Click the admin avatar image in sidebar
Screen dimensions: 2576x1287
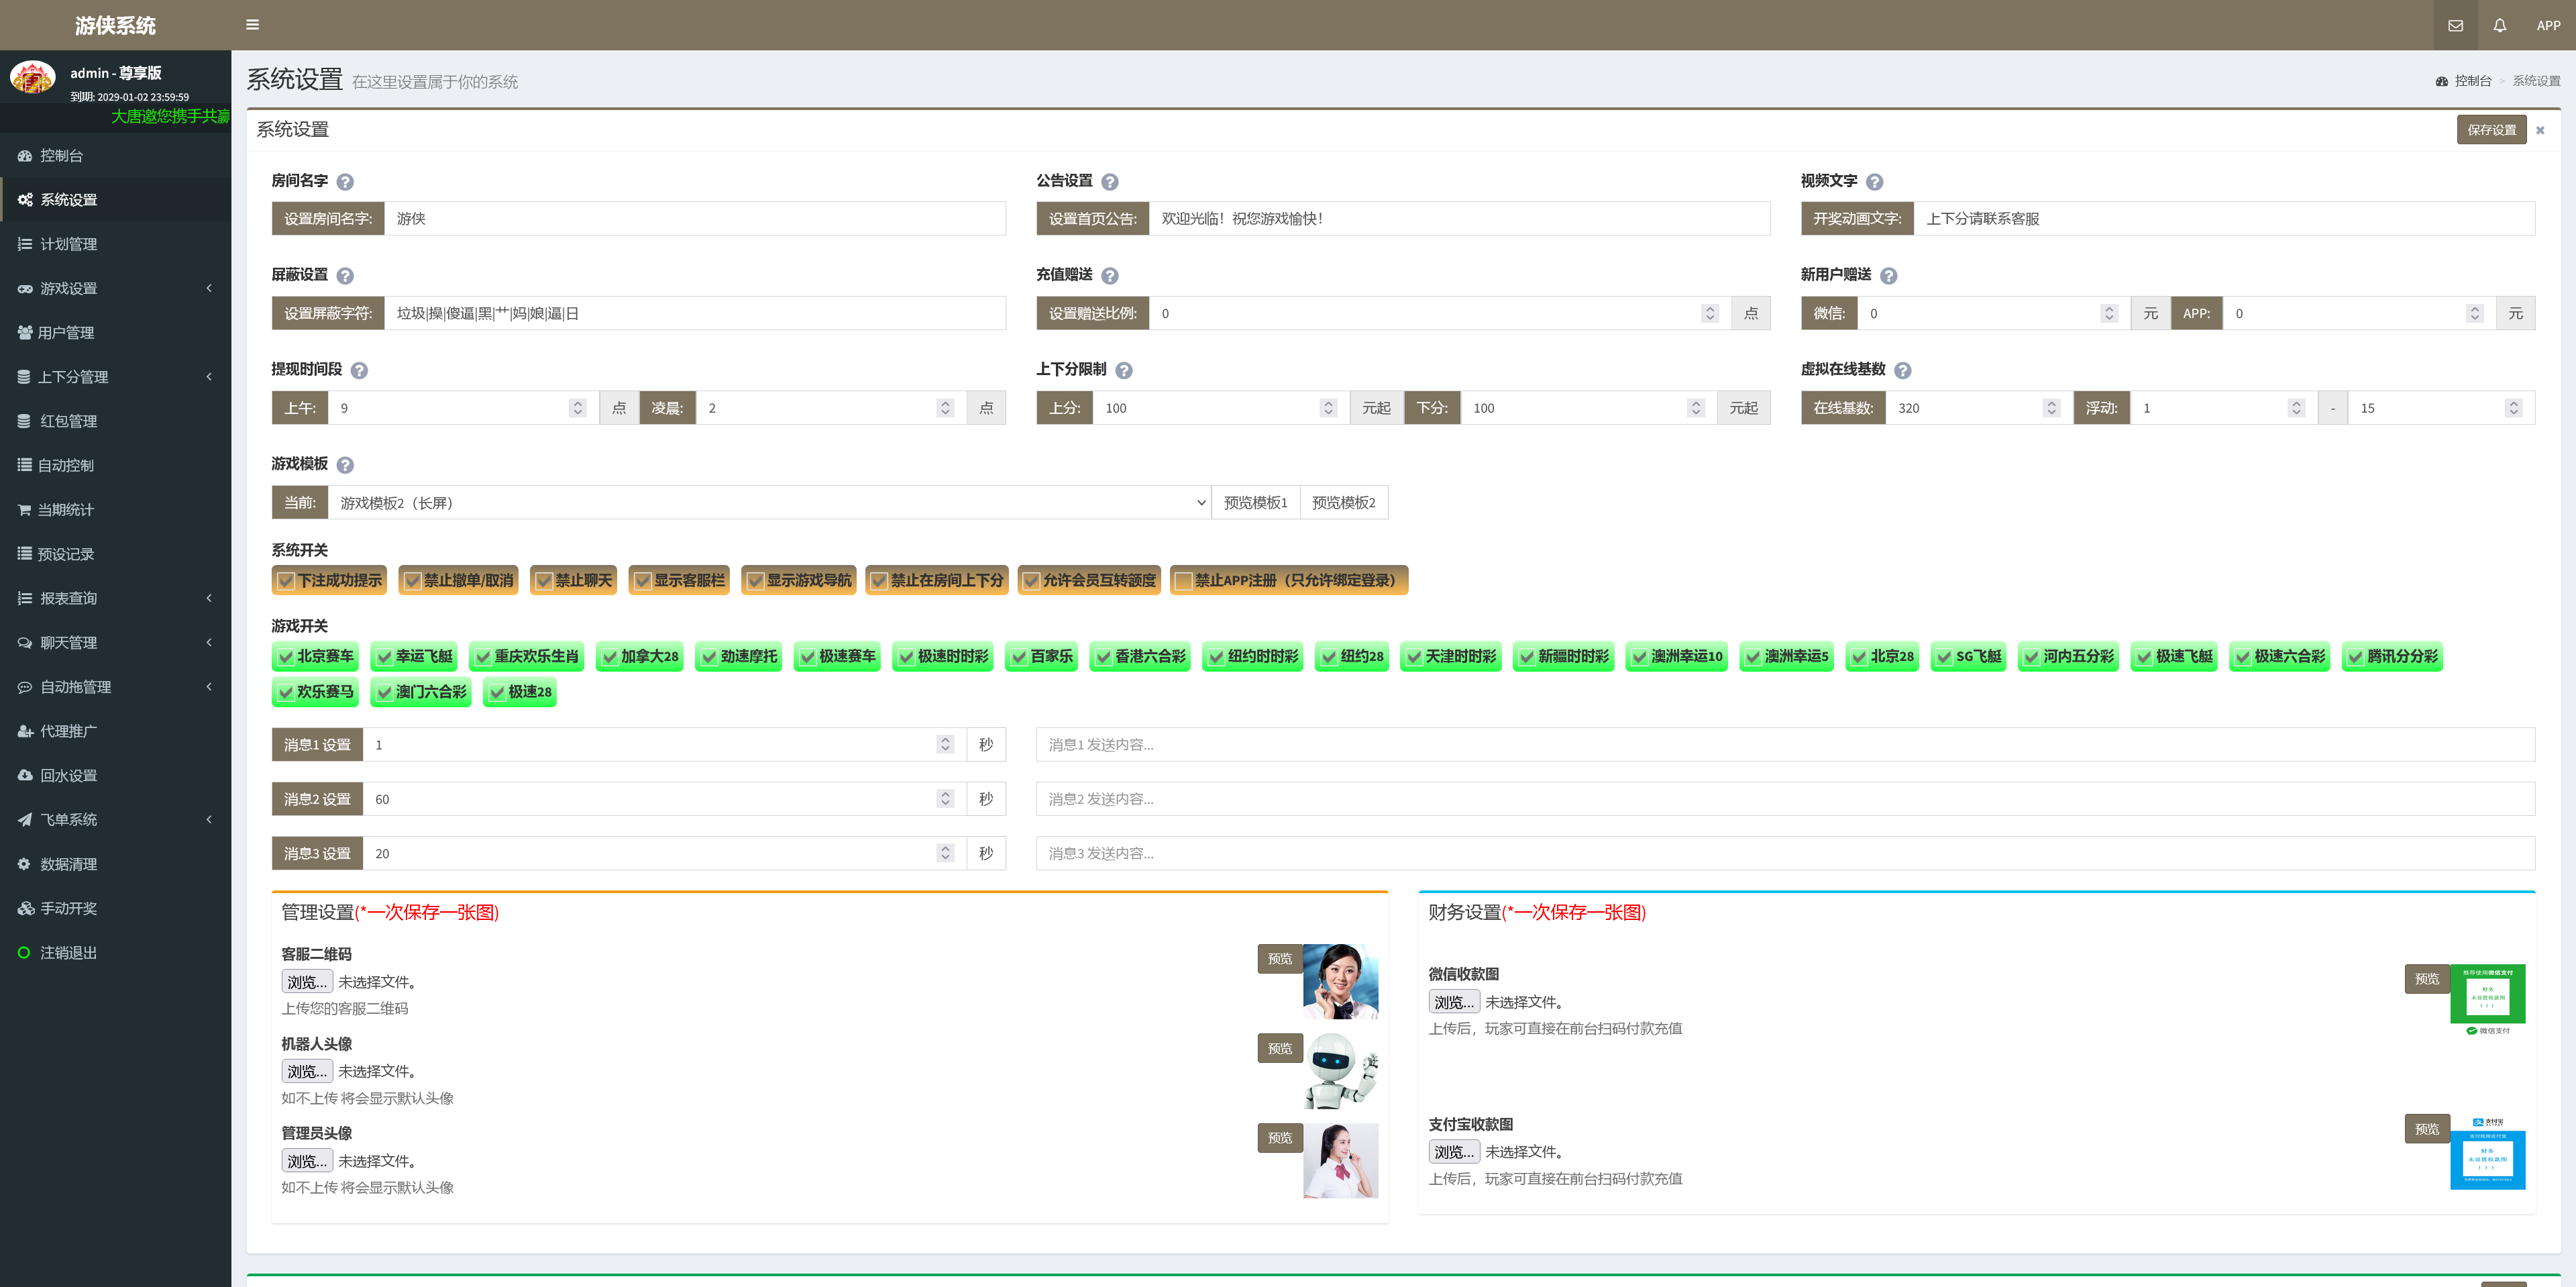click(33, 78)
